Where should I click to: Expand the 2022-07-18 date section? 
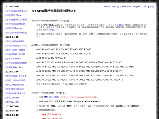(12, 106)
